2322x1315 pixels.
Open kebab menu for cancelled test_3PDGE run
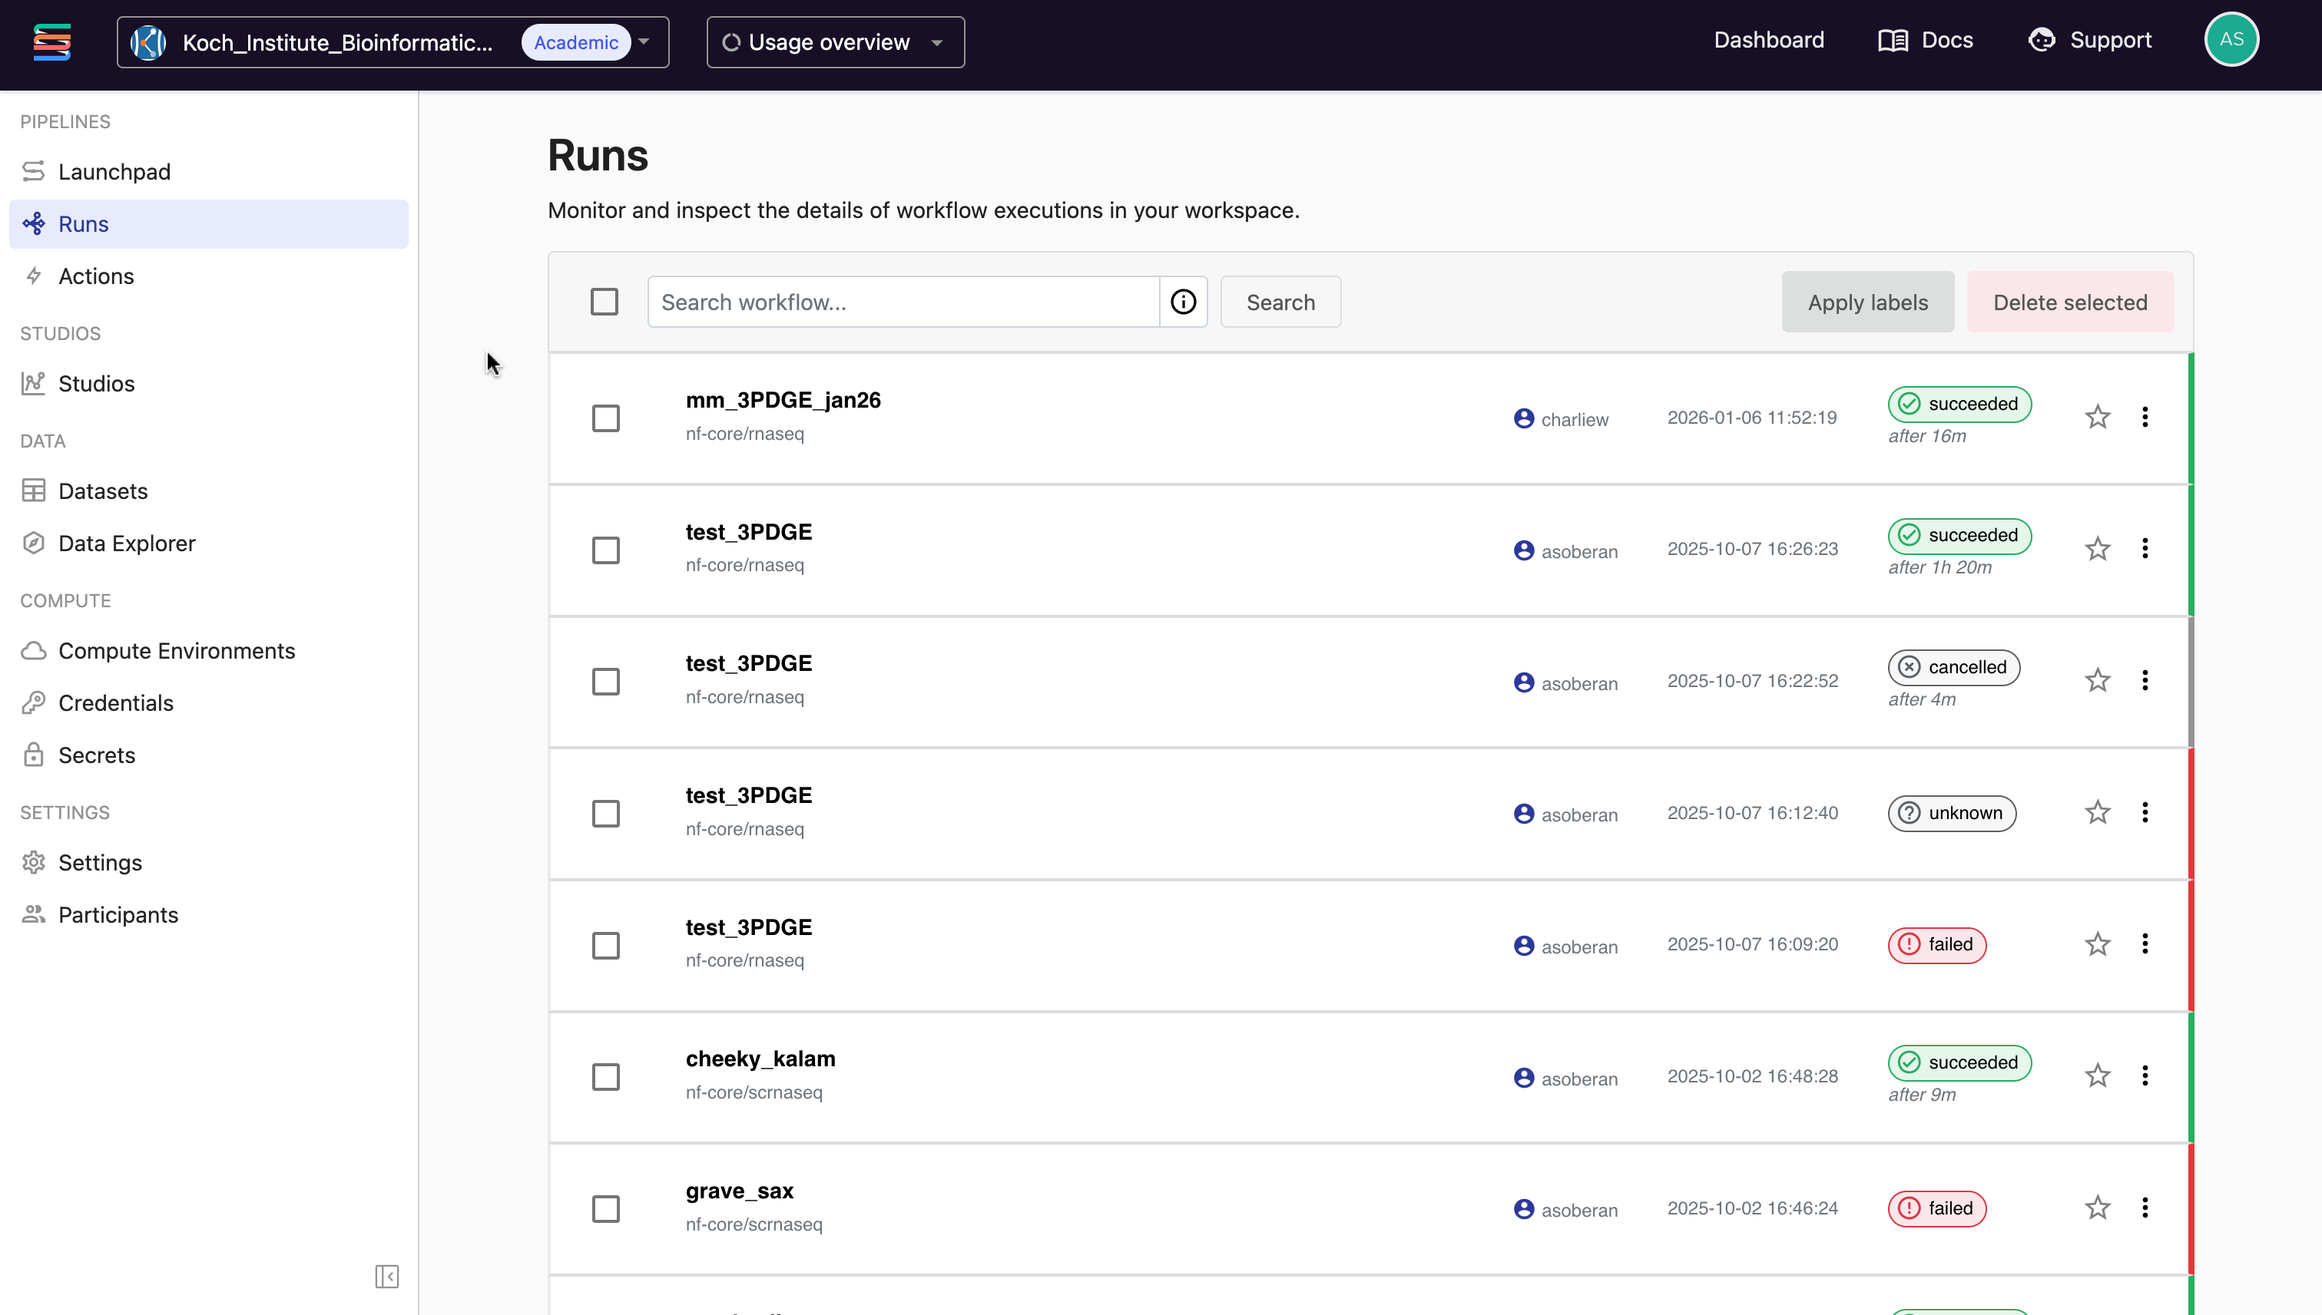click(x=2144, y=680)
